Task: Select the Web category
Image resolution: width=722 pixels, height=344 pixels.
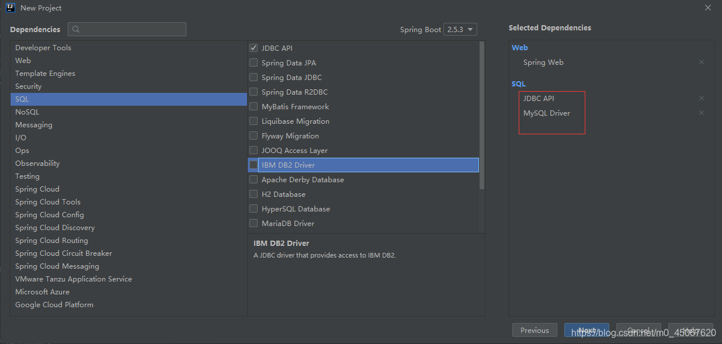Action: pos(129,61)
